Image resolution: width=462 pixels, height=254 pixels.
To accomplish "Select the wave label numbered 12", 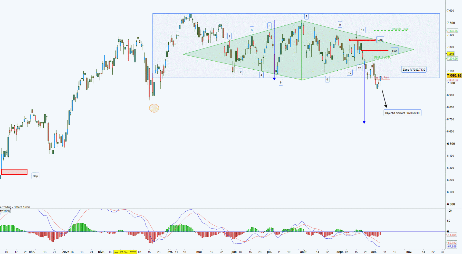I will click(359, 68).
